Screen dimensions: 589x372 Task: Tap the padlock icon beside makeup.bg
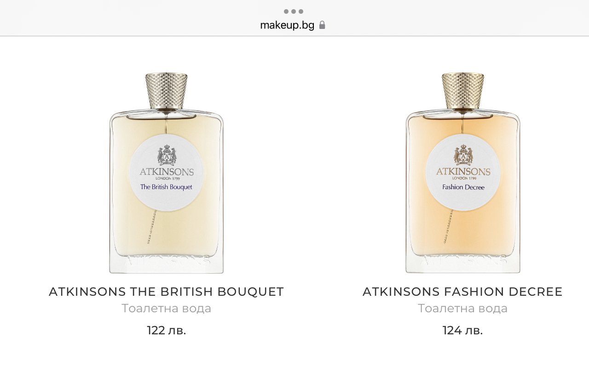click(322, 25)
